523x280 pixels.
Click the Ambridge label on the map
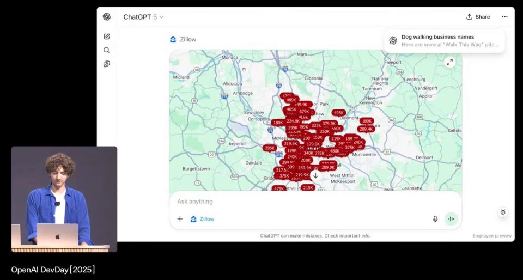point(242,93)
